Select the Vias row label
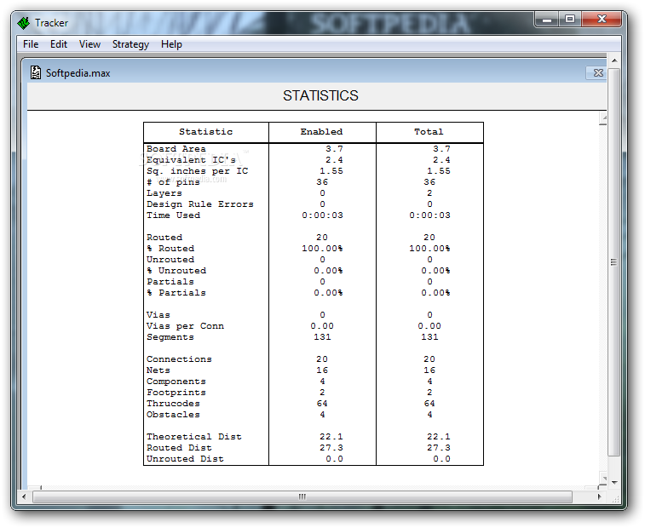645x528 pixels. coord(158,315)
